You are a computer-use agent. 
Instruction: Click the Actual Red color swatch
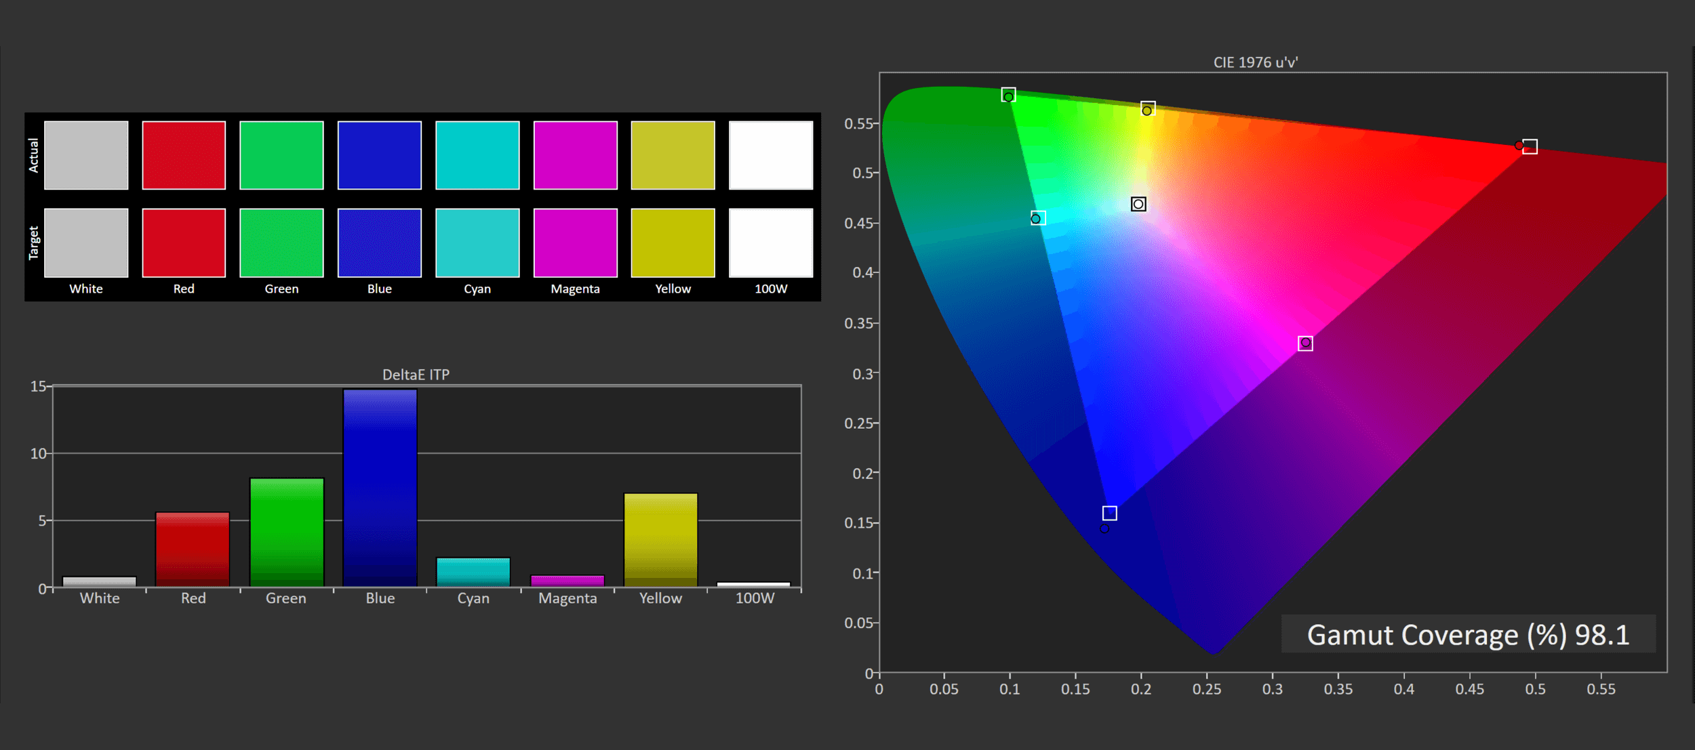pos(184,155)
